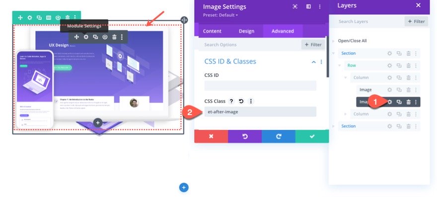The width and height of the screenshot is (437, 197).
Task: Switch to the Design tab
Action: [x=246, y=31]
